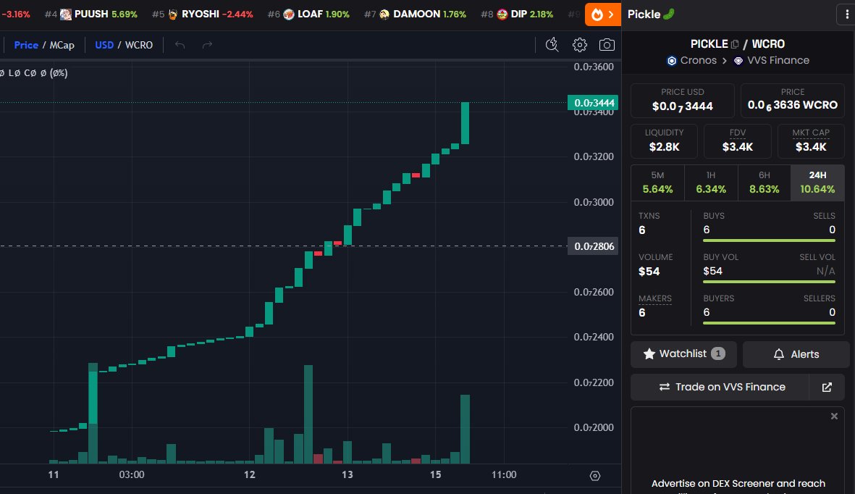Click the PRICE USD $0.0₇3444 box
The image size is (855, 494).
683,101
